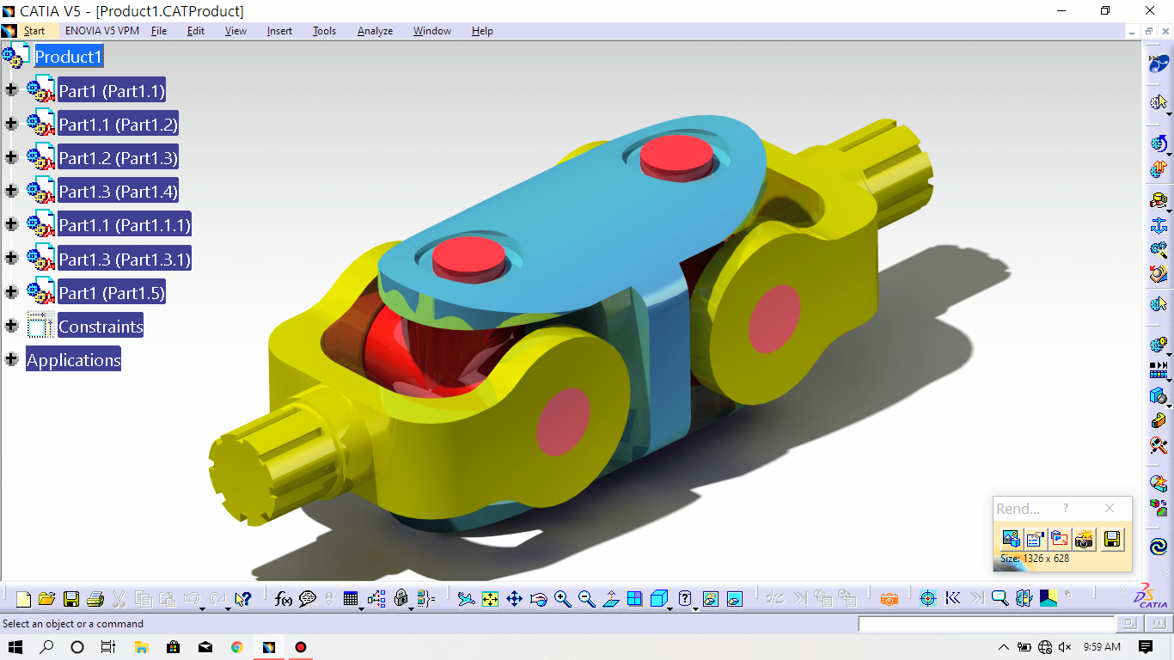This screenshot has height=660, width=1174.
Task: Click the notification center icon in taskbar
Action: pos(1146,647)
